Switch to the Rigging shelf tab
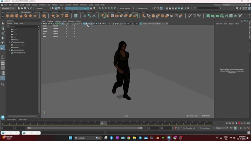Viewport: 251px width, 141px height. [46, 12]
